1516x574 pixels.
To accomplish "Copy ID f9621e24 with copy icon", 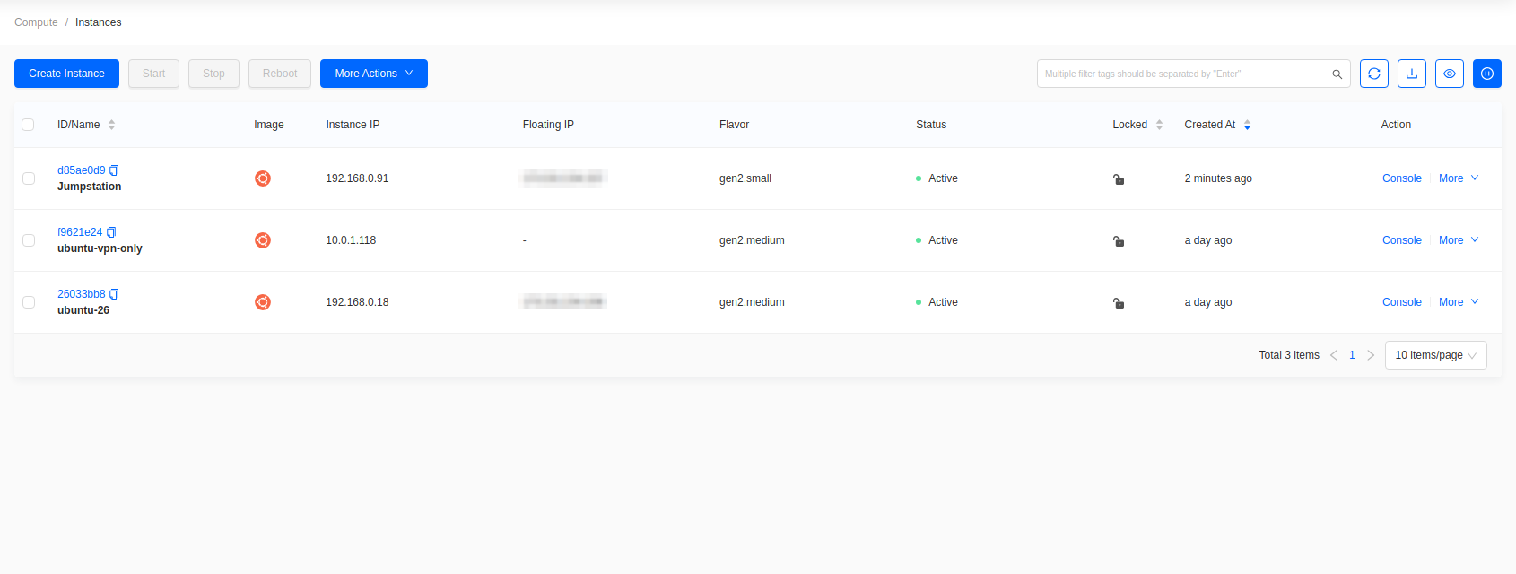I will coord(111,232).
